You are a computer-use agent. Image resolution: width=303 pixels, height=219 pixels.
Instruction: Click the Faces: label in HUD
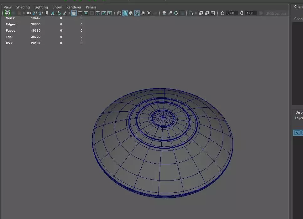coord(11,30)
